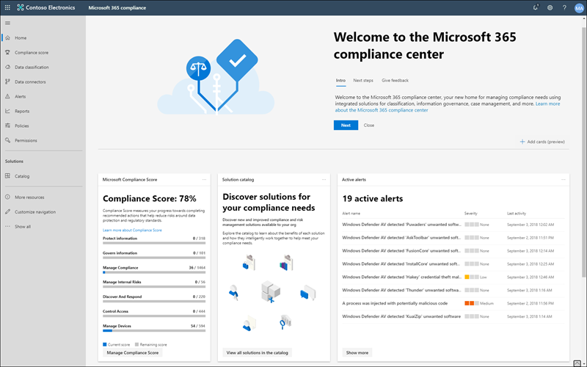The height and width of the screenshot is (367, 587).
Task: Click the Contoso Electronics logo icon
Action: (x=21, y=7)
